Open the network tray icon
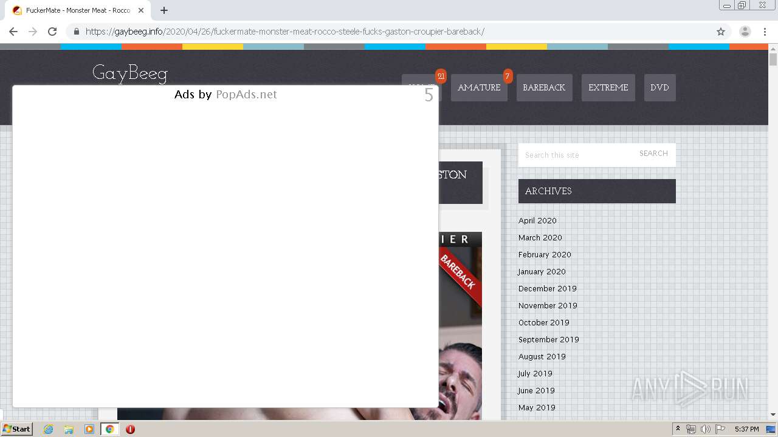 pyautogui.click(x=691, y=429)
